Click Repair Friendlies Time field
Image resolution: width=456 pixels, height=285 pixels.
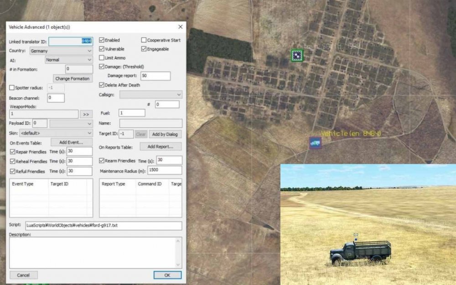80,151
